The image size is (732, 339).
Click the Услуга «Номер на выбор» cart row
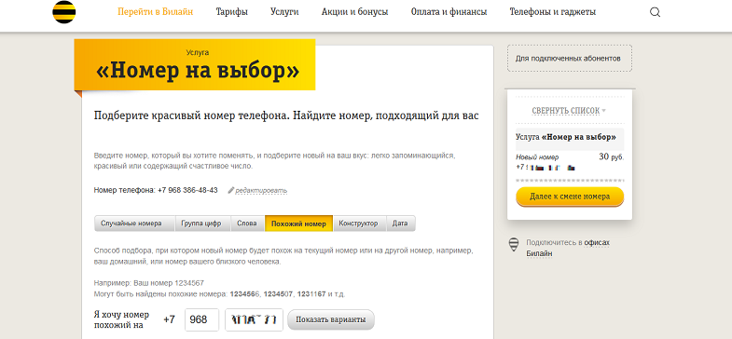[570, 139]
